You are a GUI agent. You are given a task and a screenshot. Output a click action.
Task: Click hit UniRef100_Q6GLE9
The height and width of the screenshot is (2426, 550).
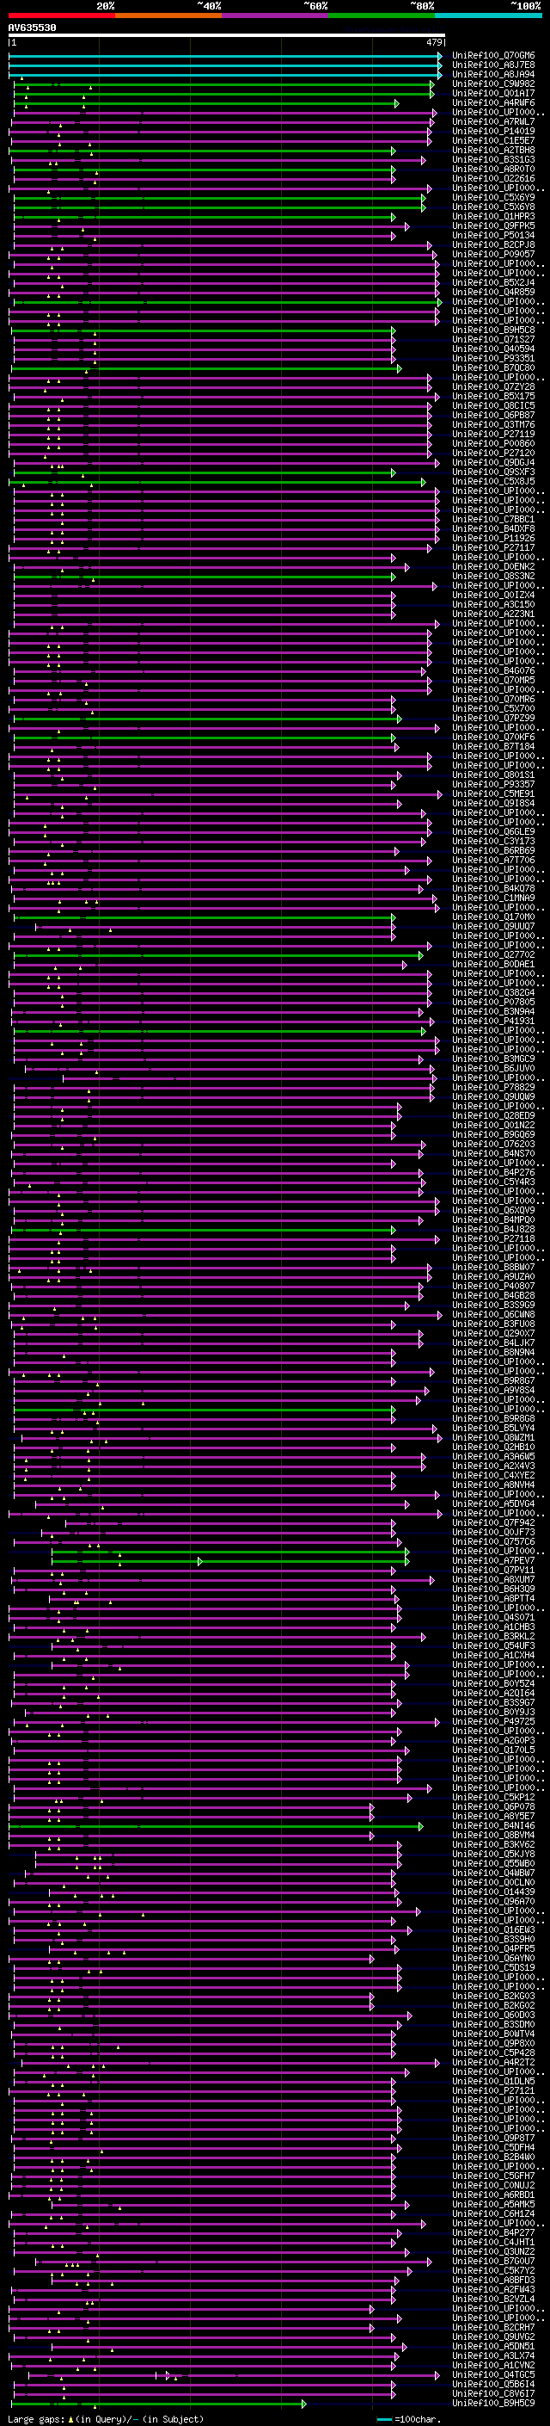[x=493, y=832]
